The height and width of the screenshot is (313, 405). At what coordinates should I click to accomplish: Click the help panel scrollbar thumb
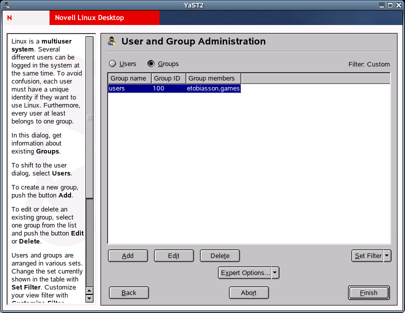pos(89,117)
